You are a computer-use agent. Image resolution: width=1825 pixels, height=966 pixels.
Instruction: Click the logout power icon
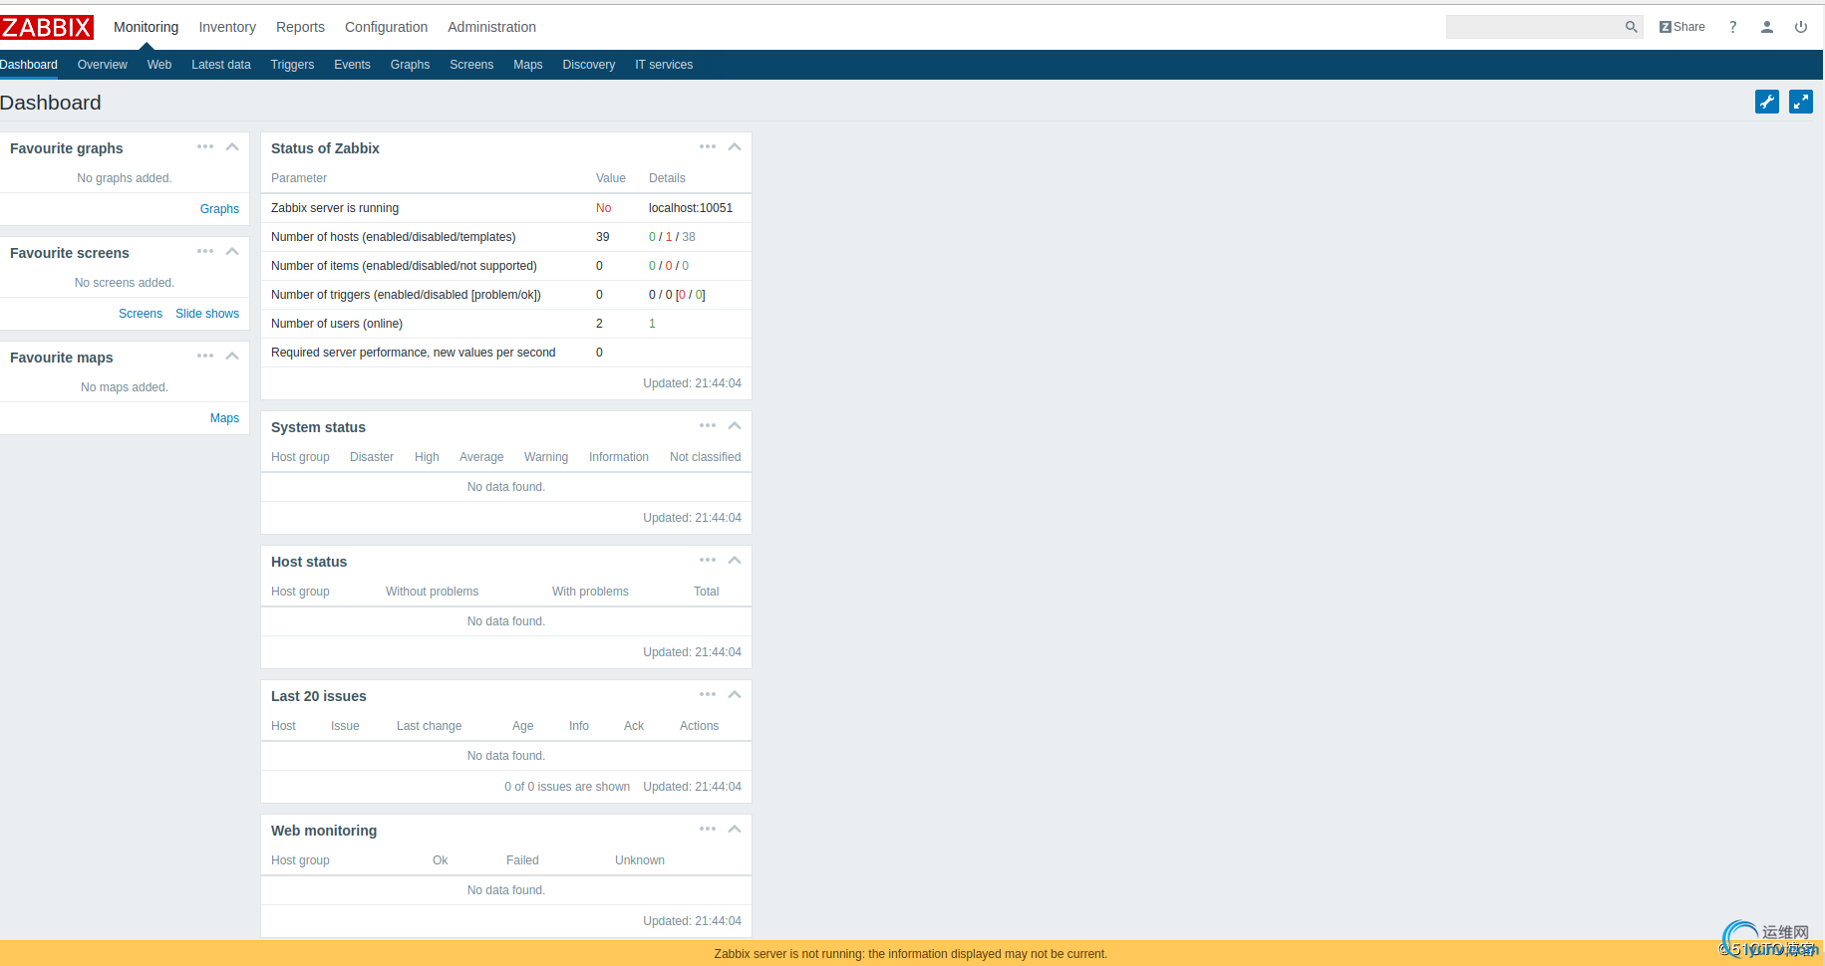[1801, 27]
